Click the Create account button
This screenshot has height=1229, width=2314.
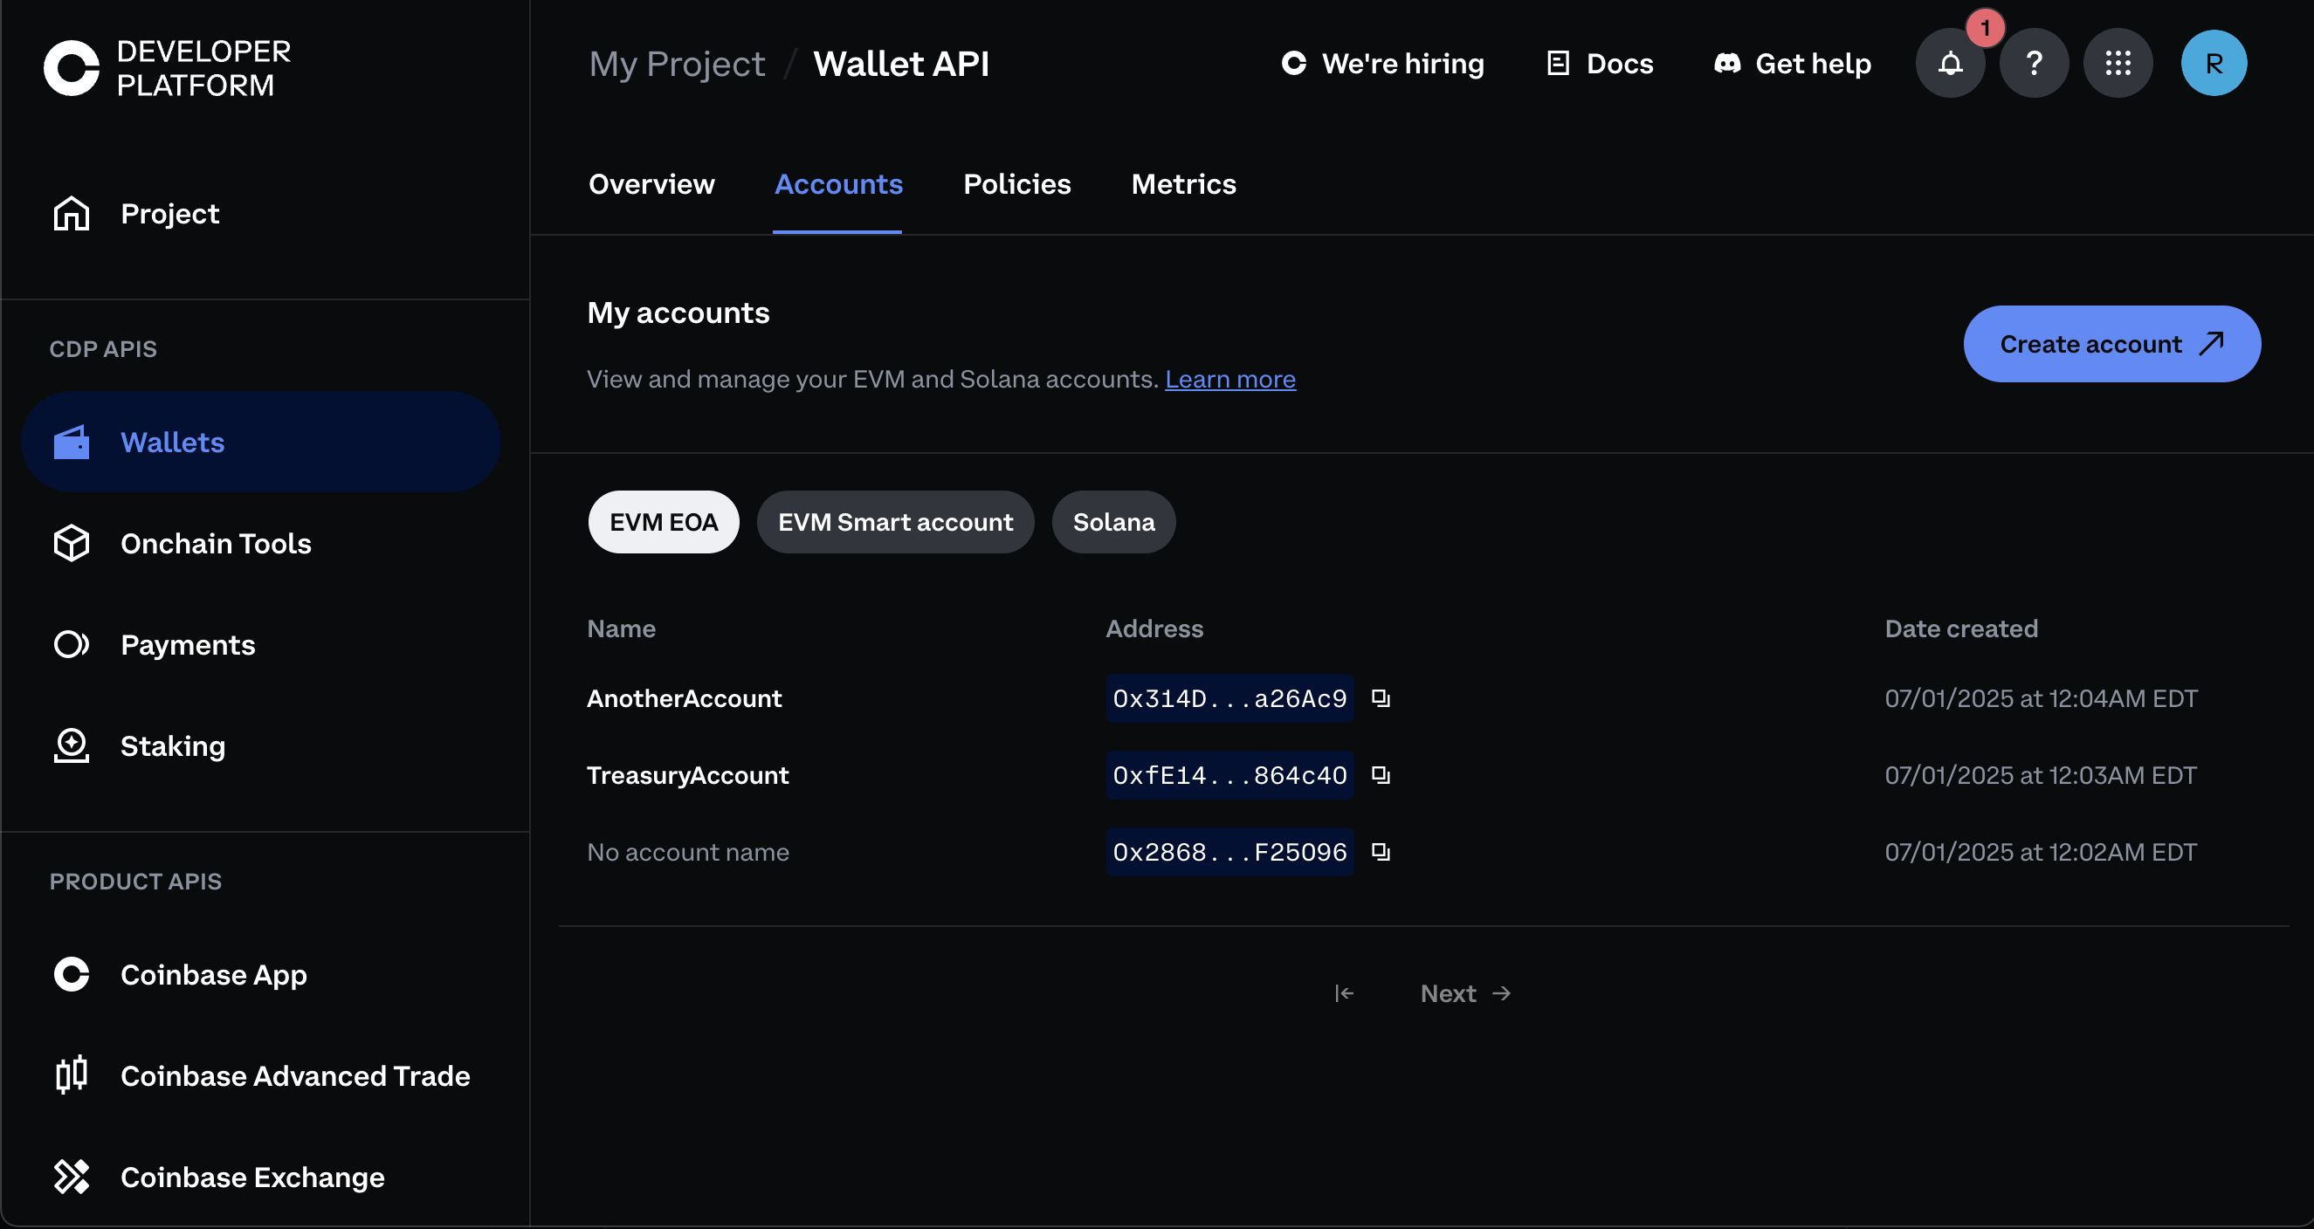2111,343
